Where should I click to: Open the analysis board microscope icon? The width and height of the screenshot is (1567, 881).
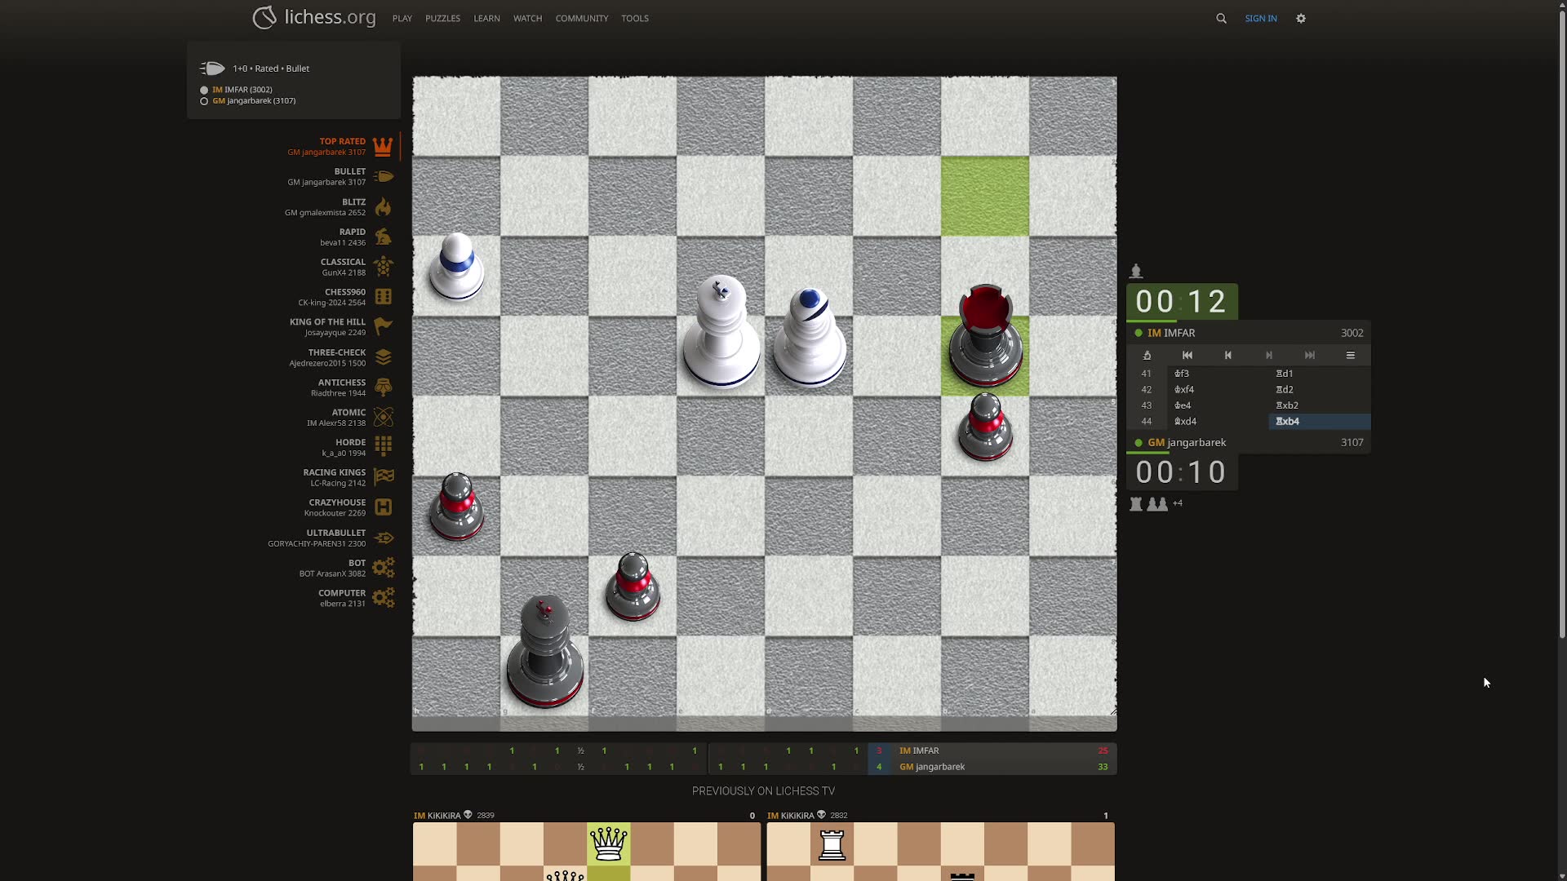tap(1147, 356)
